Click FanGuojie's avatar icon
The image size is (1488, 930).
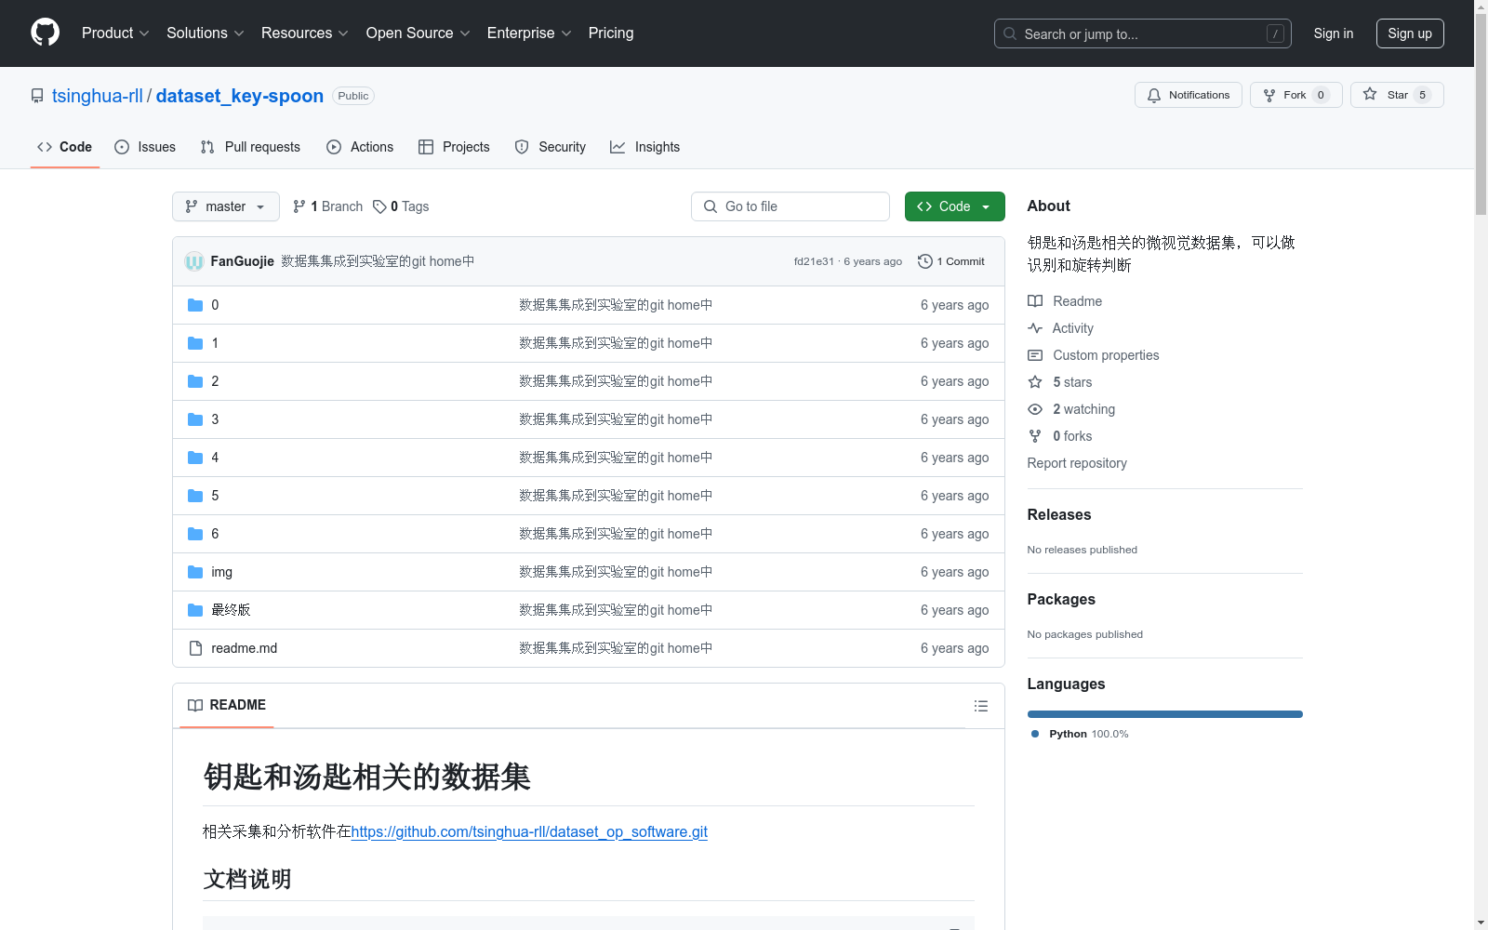[194, 261]
